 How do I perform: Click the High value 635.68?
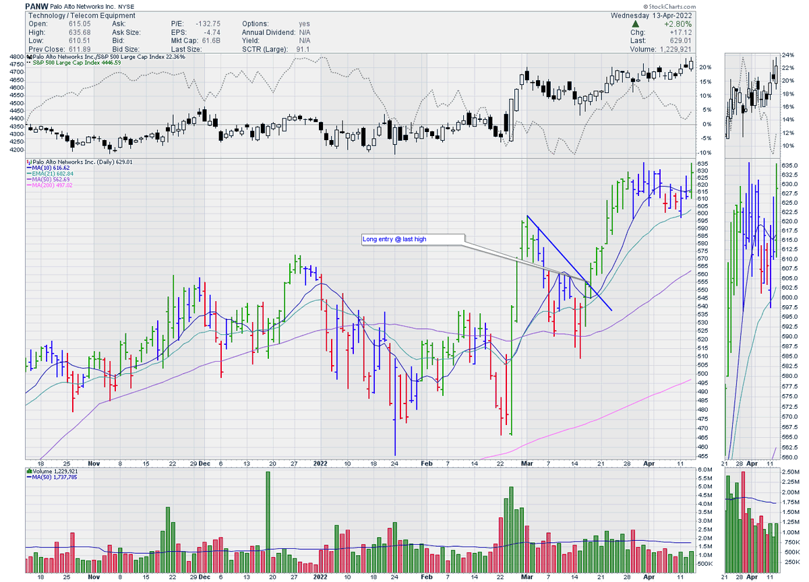(80, 32)
